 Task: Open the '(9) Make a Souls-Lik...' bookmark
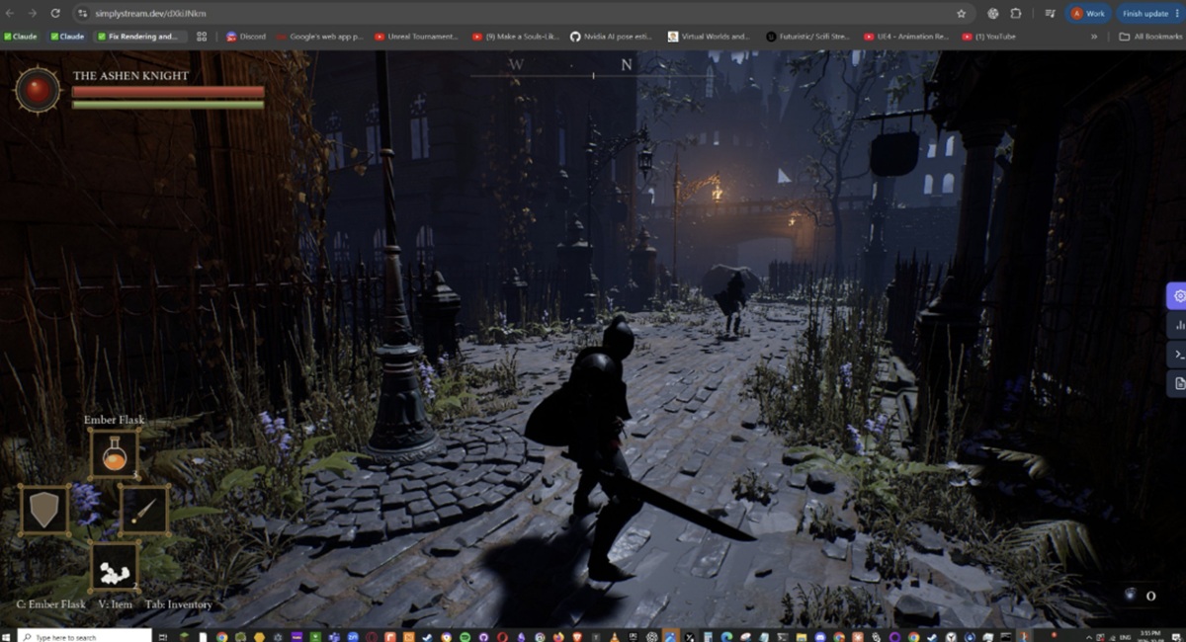click(x=516, y=37)
